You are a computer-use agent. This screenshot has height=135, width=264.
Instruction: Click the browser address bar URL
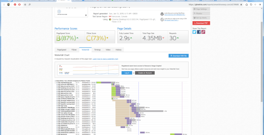(x=214, y=5)
